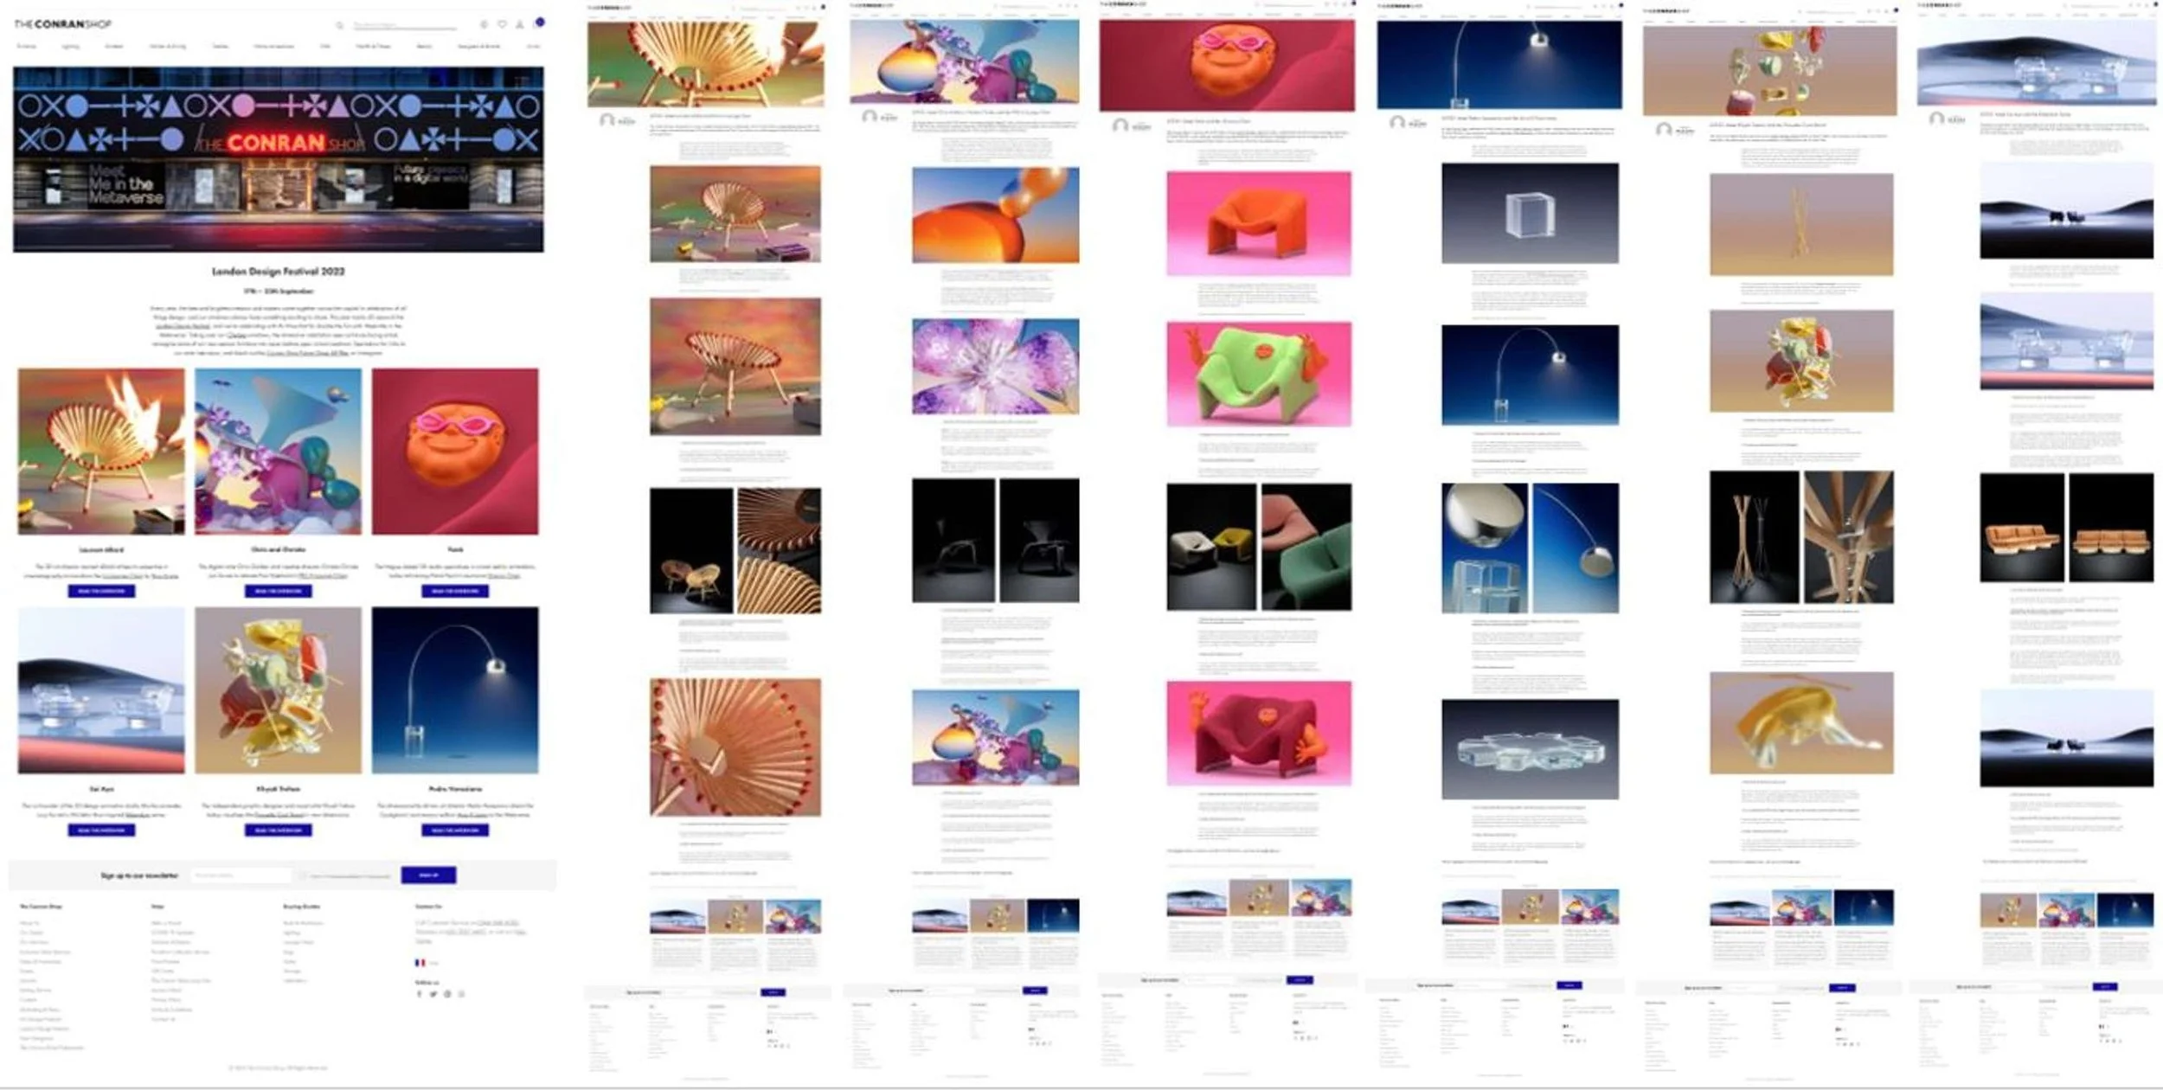This screenshot has width=2163, height=1090.
Task: Open the wishlist heart icon
Action: 502,24
